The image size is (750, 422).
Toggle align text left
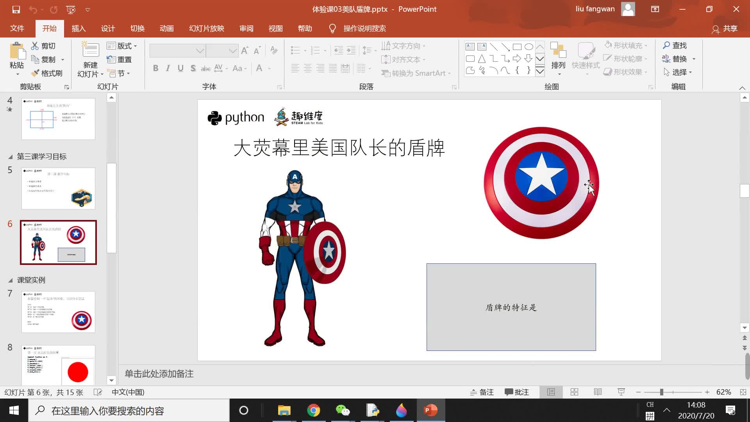coord(295,68)
